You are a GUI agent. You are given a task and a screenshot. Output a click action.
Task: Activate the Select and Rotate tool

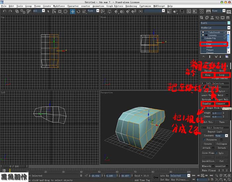[78, 11]
